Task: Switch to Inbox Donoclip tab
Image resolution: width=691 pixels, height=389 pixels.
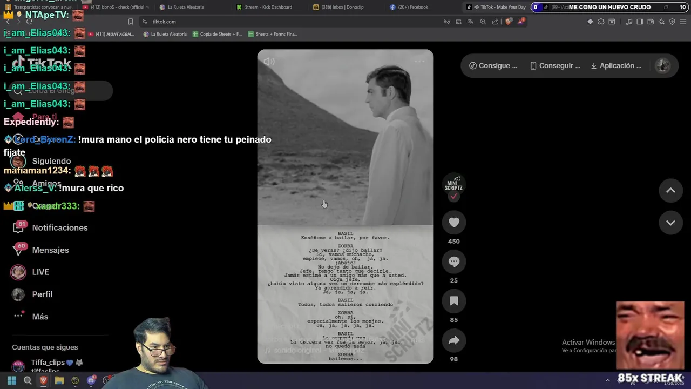Action: pyautogui.click(x=338, y=7)
